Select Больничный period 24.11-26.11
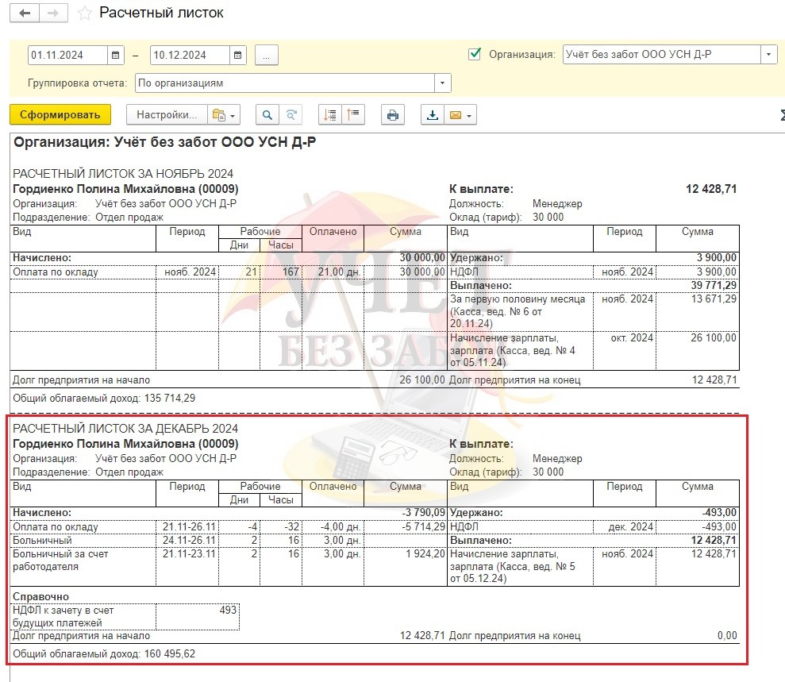The height and width of the screenshot is (682, 785). [x=189, y=541]
